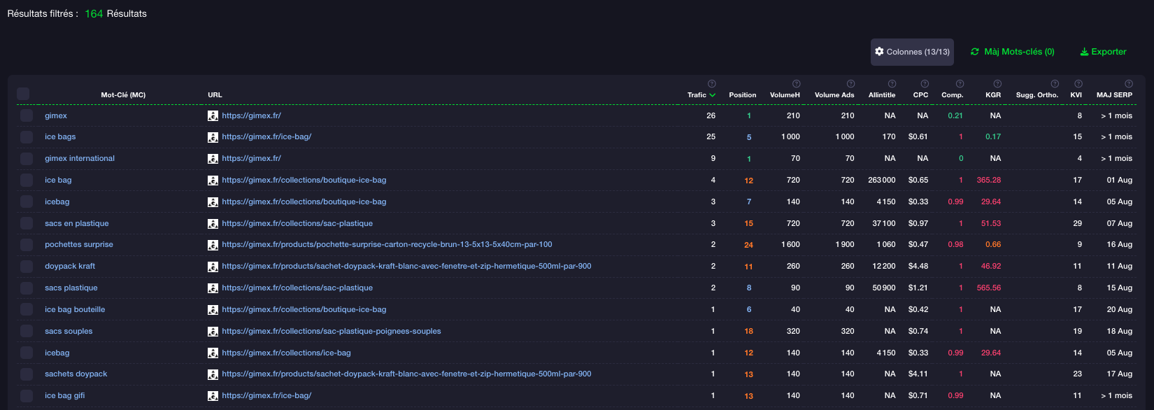Open the 'ice bag bouteille' keyword link
This screenshot has height=410, width=1154.
pyautogui.click(x=75, y=310)
